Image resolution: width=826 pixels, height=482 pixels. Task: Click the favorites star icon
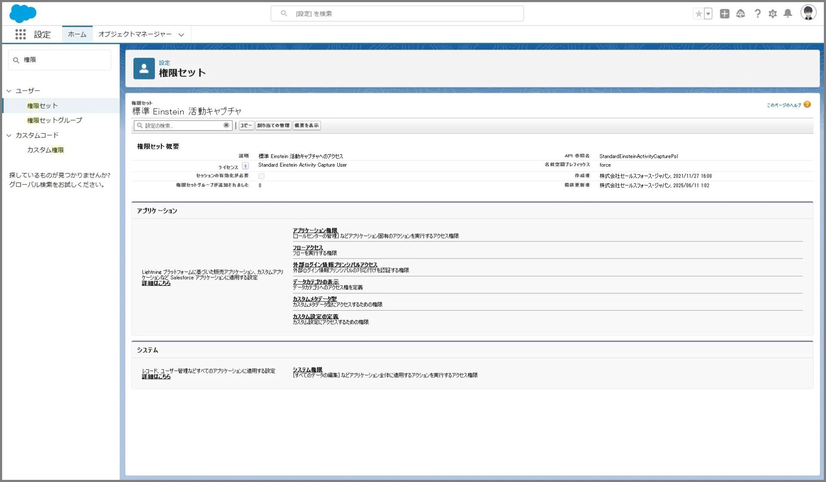[699, 14]
